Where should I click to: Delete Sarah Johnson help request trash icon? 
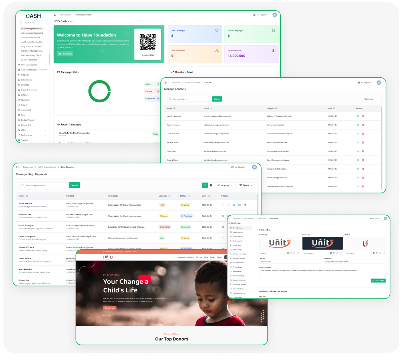point(245,205)
